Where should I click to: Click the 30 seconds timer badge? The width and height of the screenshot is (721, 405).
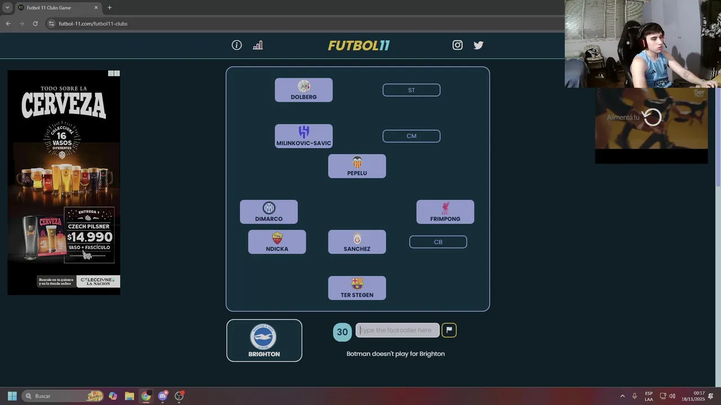tap(342, 332)
